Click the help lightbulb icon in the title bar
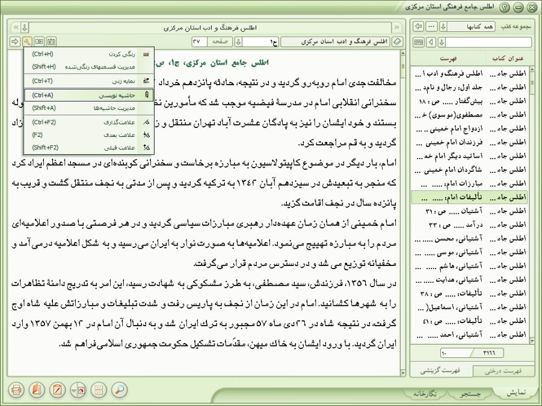The image size is (542, 406). [x=505, y=8]
